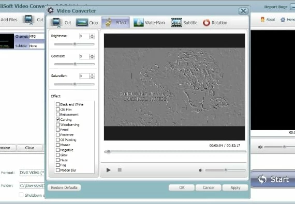The height and width of the screenshot is (204, 295).
Task: Open the Cut tab in Video Converter dialog
Action: click(61, 23)
